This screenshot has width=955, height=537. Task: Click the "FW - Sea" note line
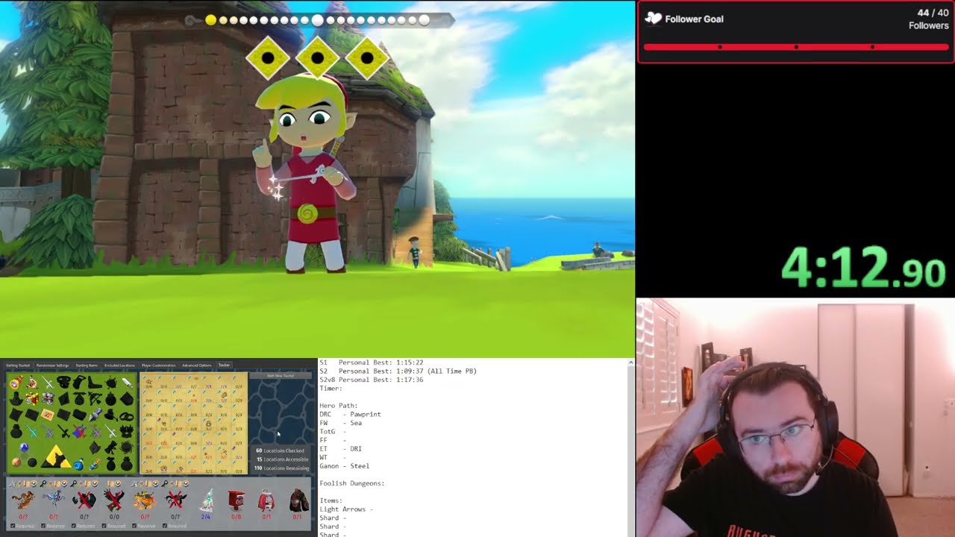tap(340, 423)
